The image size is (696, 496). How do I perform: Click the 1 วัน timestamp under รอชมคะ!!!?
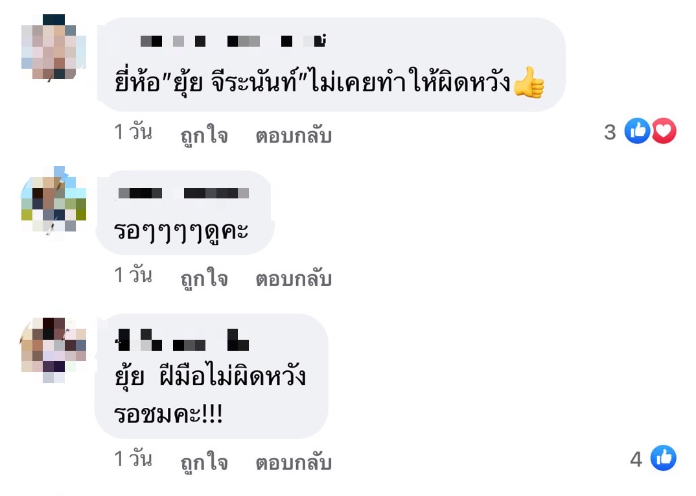(133, 458)
